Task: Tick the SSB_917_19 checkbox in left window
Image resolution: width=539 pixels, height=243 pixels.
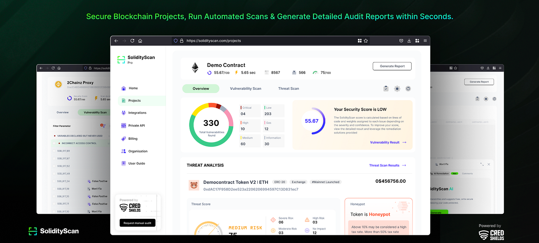Action: click(54, 189)
